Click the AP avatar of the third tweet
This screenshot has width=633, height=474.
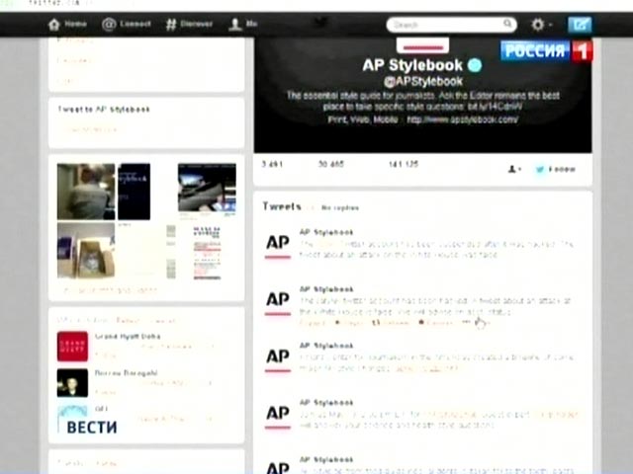click(x=277, y=356)
